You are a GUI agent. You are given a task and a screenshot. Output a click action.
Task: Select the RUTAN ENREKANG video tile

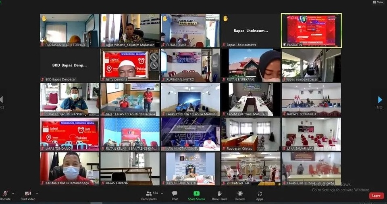click(x=251, y=65)
